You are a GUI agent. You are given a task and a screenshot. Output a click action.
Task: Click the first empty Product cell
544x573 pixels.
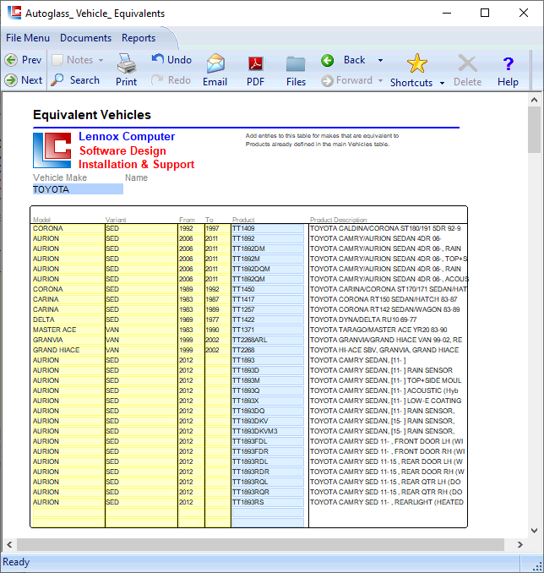tap(268, 512)
